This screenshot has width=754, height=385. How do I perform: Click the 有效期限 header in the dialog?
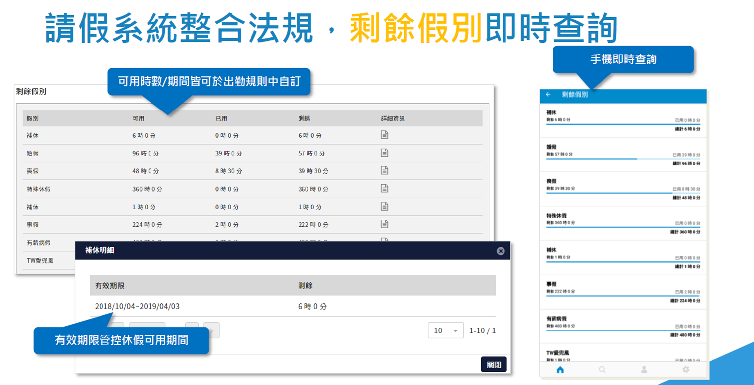point(109,286)
